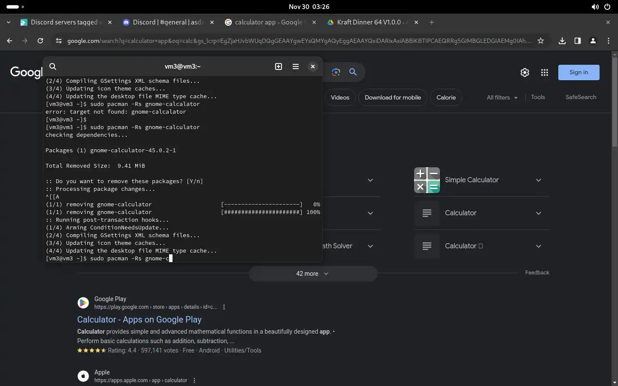The image size is (618, 386).
Task: Click the GNOME Activities pill
Action: 15,7
